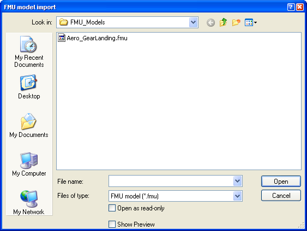Enable Open as read-only checkbox
The height and width of the screenshot is (231, 307).
tap(112, 208)
